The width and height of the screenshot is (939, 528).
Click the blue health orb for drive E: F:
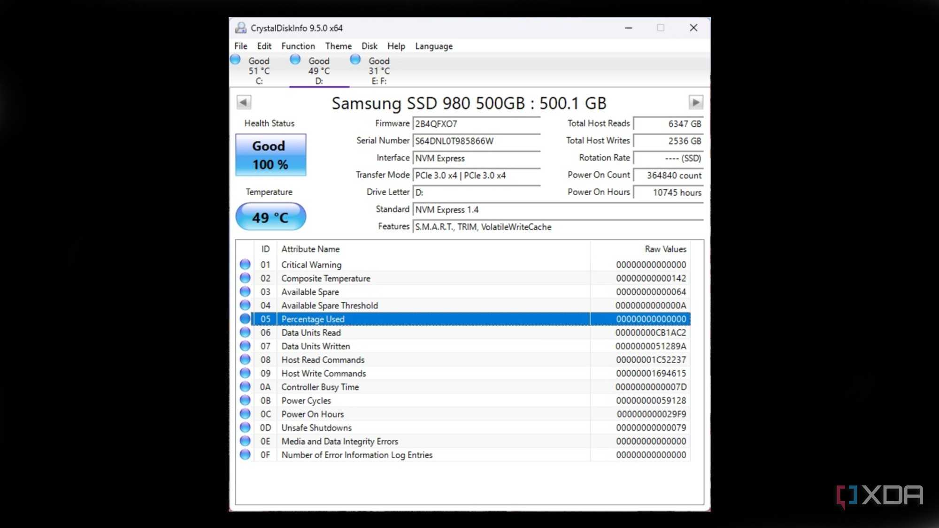point(355,60)
